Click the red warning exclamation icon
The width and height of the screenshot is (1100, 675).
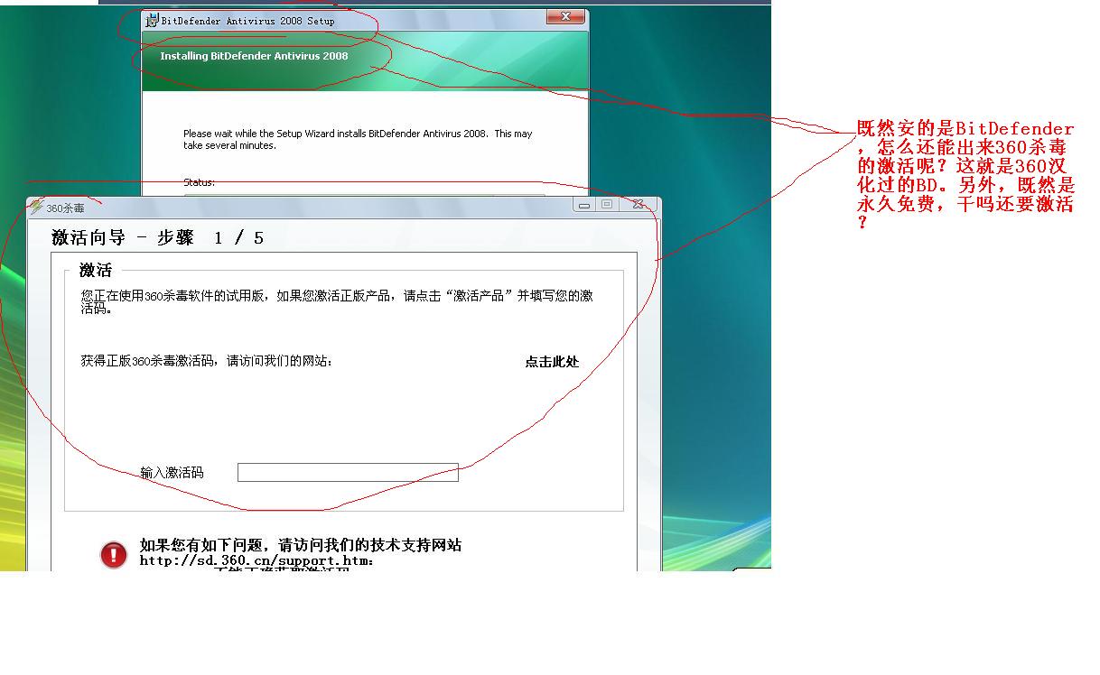[114, 555]
